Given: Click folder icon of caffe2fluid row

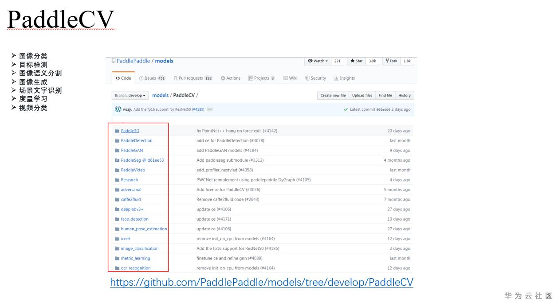Looking at the screenshot, I should tap(117, 199).
